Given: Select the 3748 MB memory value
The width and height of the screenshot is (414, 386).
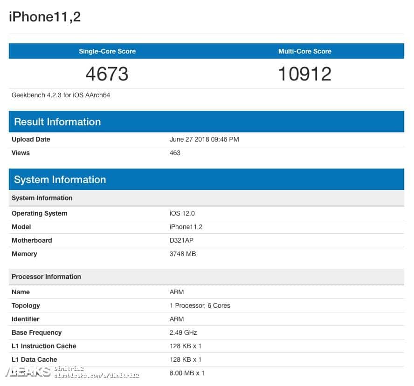Looking at the screenshot, I should pos(183,254).
